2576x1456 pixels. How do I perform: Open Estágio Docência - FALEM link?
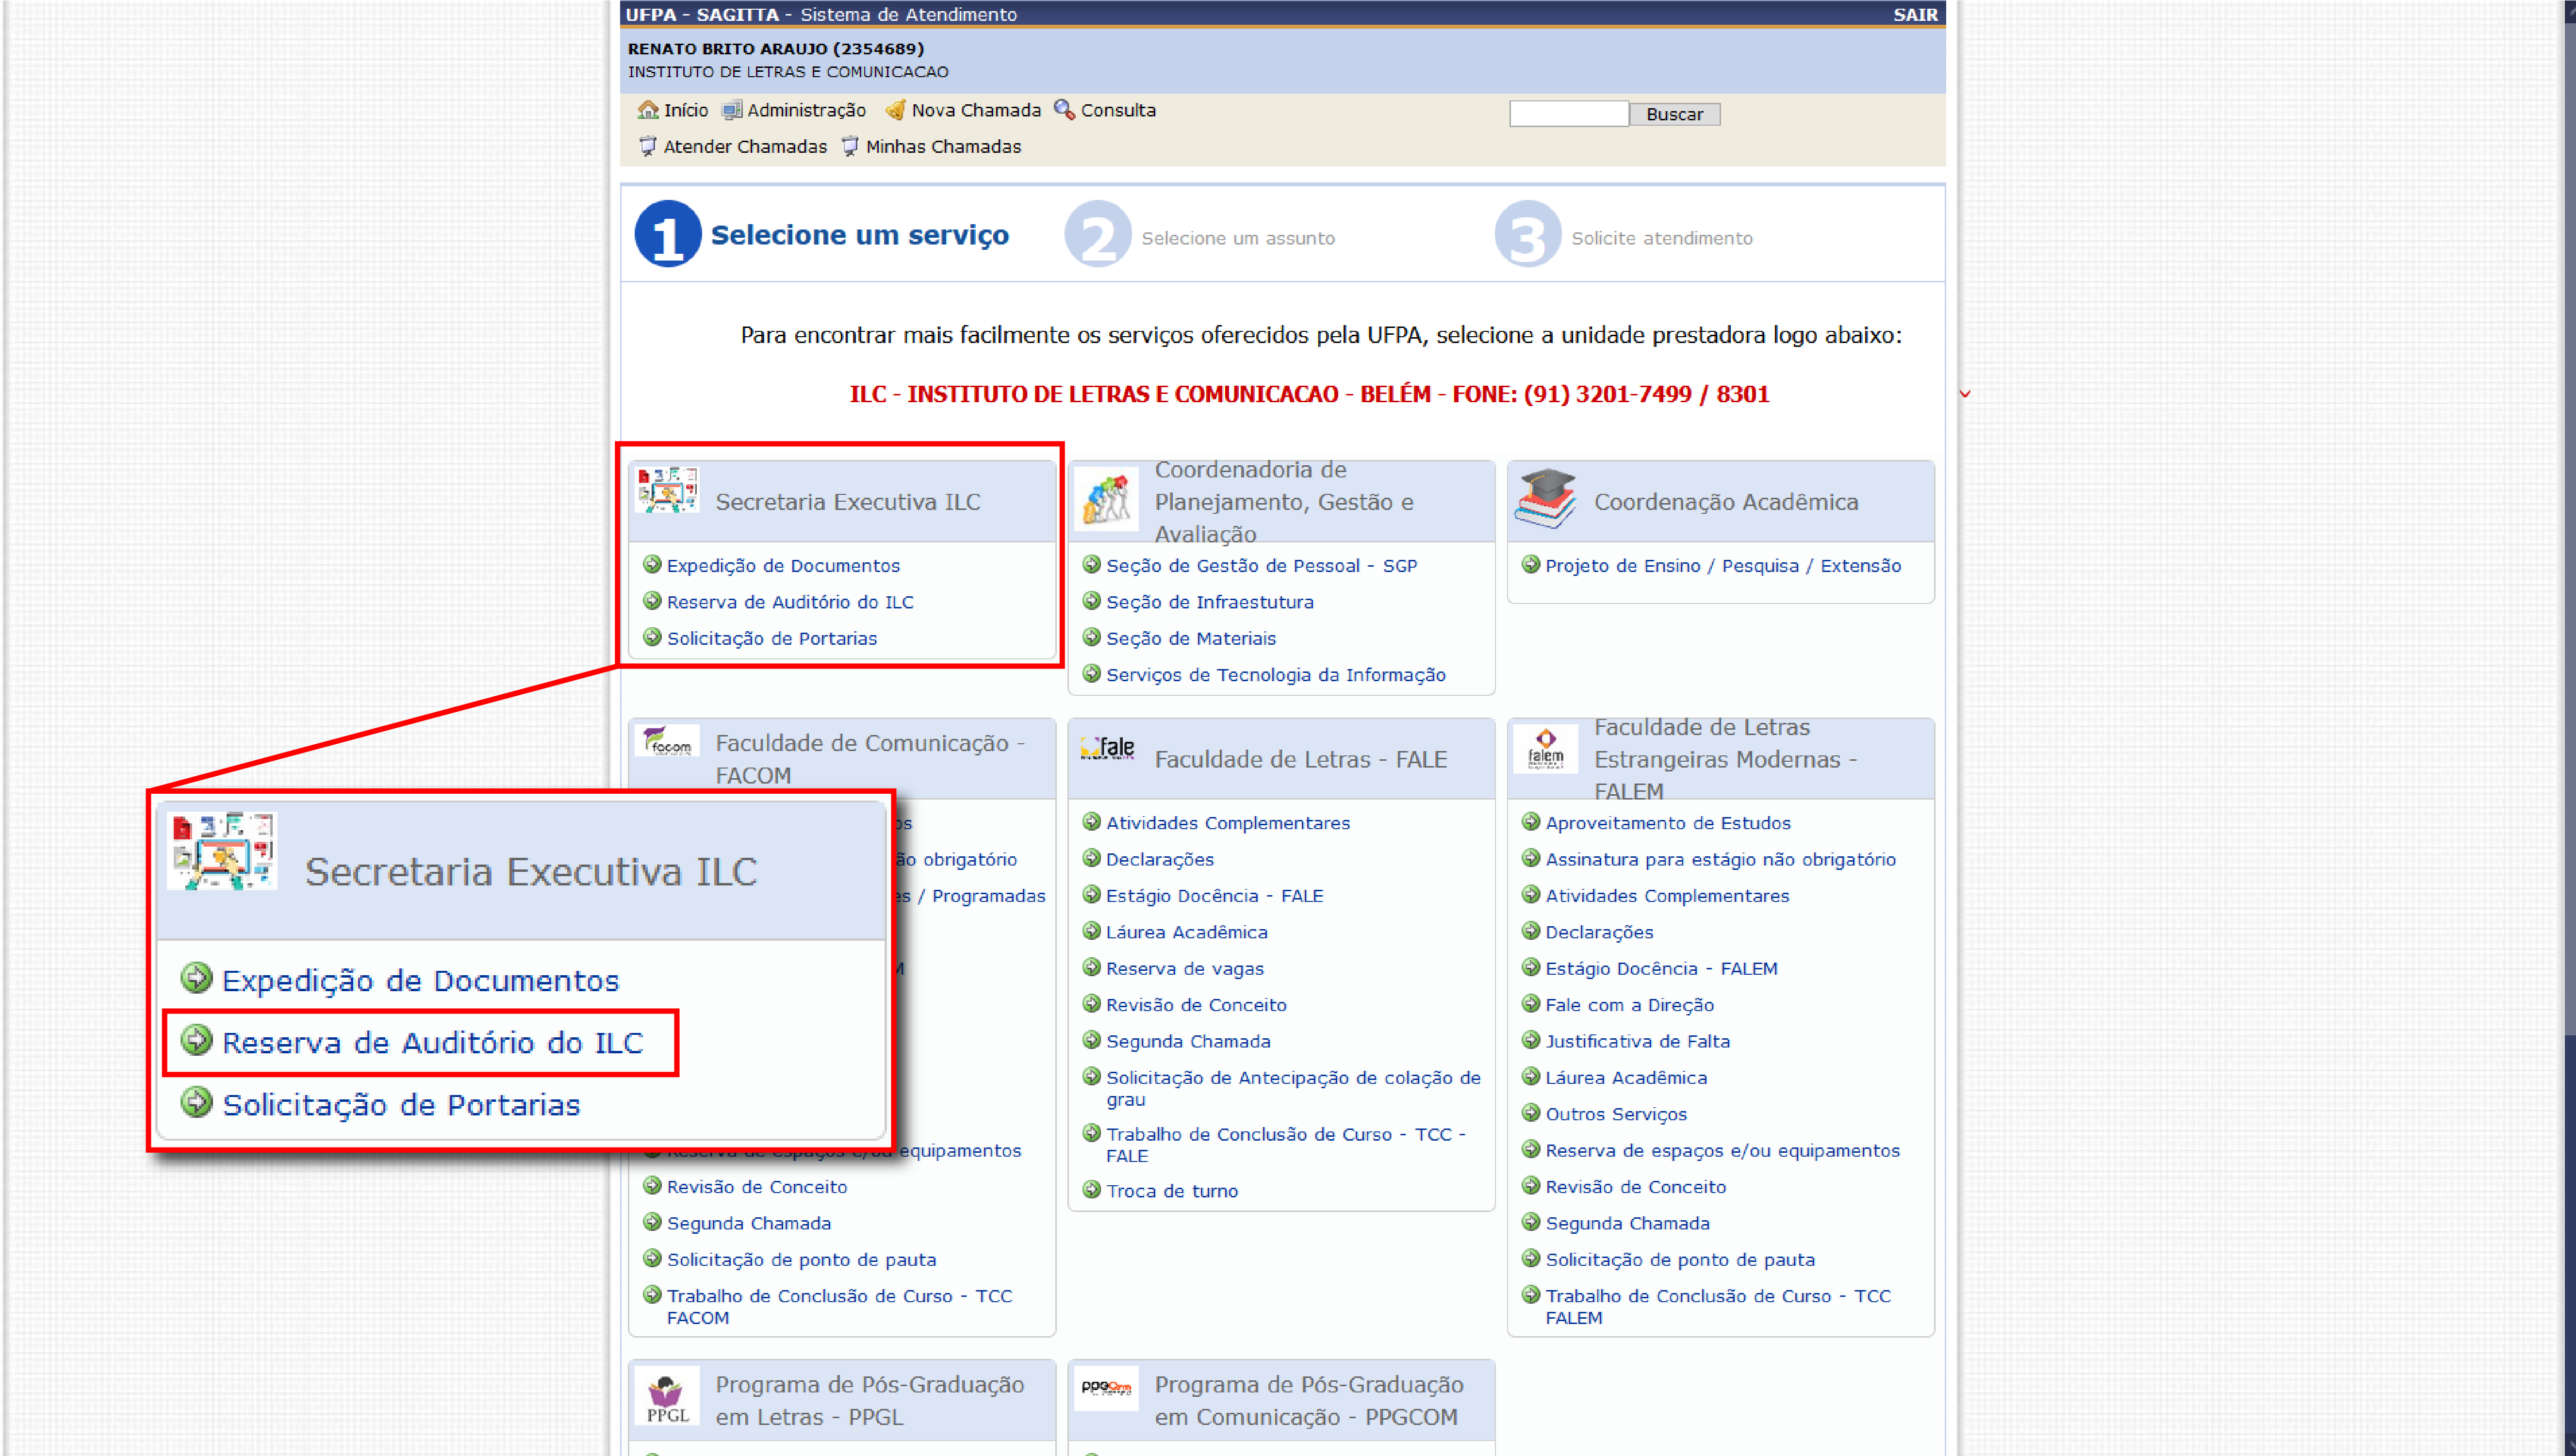(1661, 969)
